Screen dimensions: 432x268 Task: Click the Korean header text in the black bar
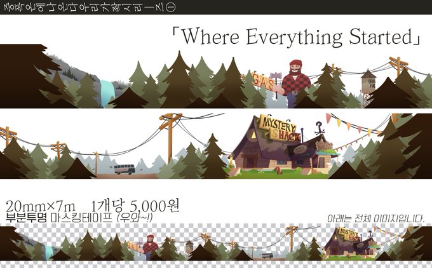90,8
